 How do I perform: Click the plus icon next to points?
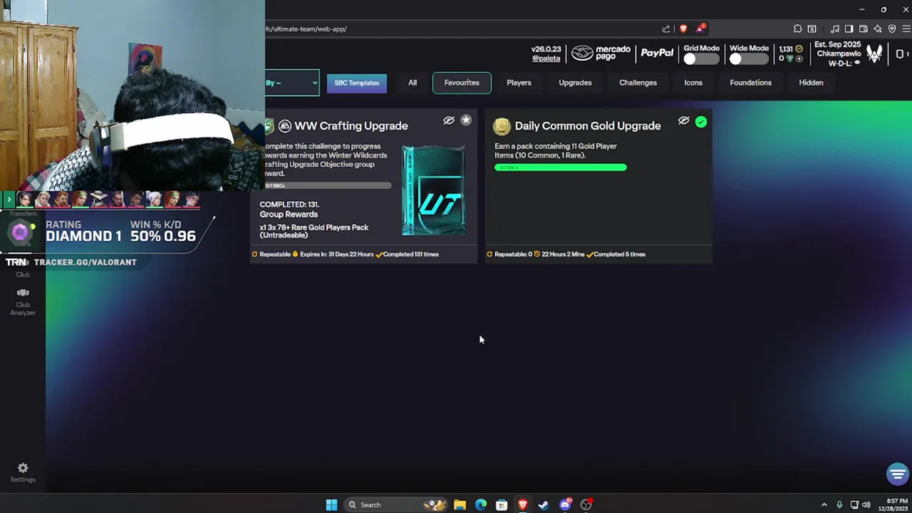pos(799,58)
